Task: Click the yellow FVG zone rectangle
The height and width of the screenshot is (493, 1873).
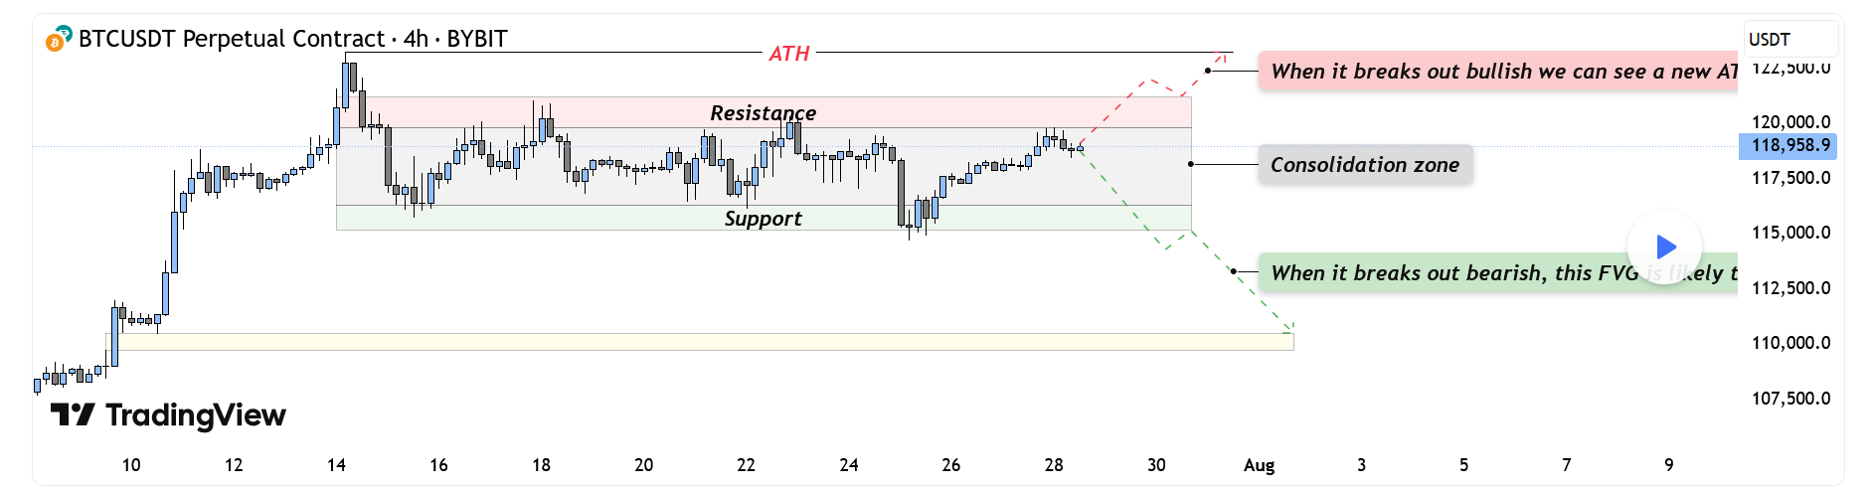Action: [x=696, y=342]
